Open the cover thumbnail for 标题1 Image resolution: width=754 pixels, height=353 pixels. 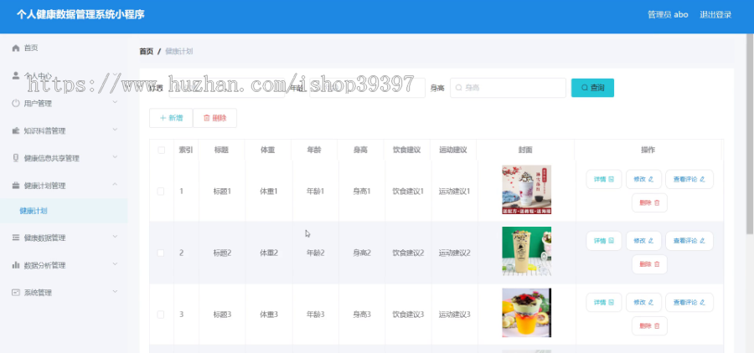pyautogui.click(x=527, y=190)
